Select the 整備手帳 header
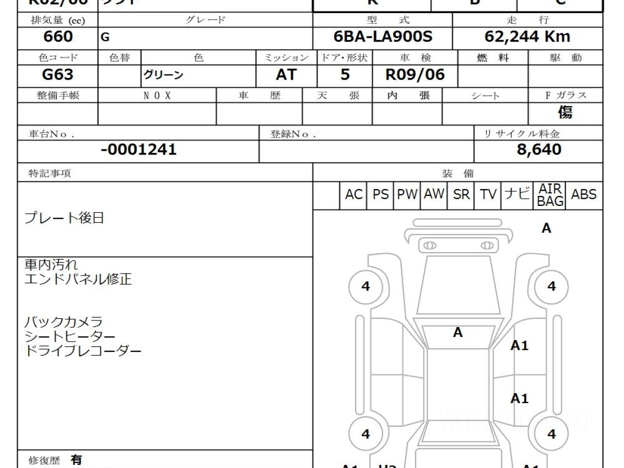This screenshot has height=468, width=624. (x=58, y=95)
